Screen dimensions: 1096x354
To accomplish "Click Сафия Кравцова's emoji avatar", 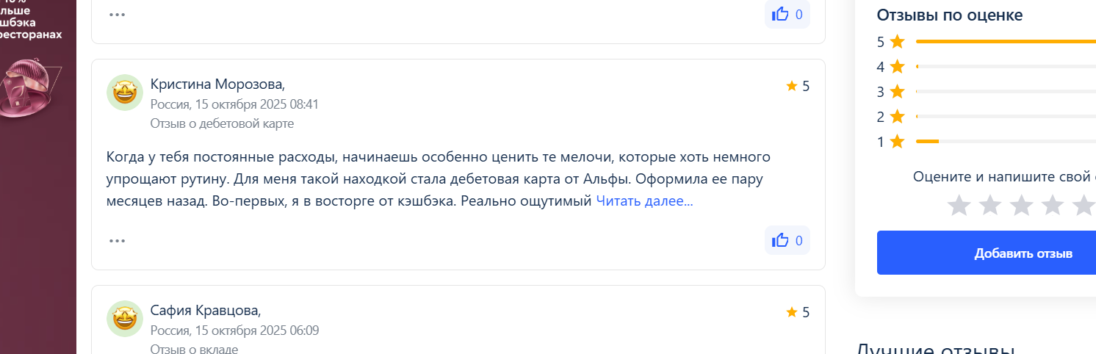I will (x=125, y=319).
